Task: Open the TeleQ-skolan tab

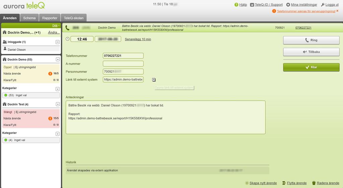Action: pyautogui.click(x=74, y=18)
